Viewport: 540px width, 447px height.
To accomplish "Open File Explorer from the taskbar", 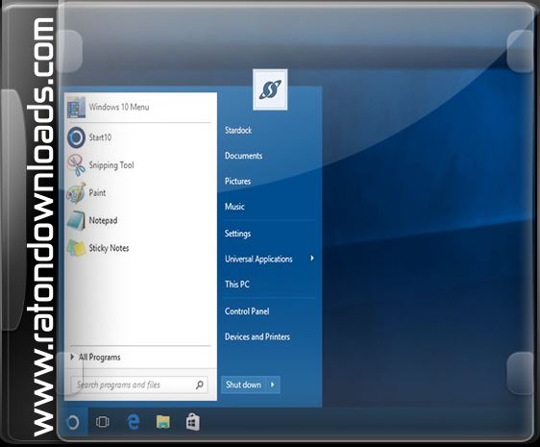I will [163, 422].
